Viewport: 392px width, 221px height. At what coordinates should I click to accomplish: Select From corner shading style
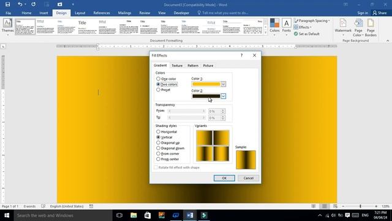point(158,153)
